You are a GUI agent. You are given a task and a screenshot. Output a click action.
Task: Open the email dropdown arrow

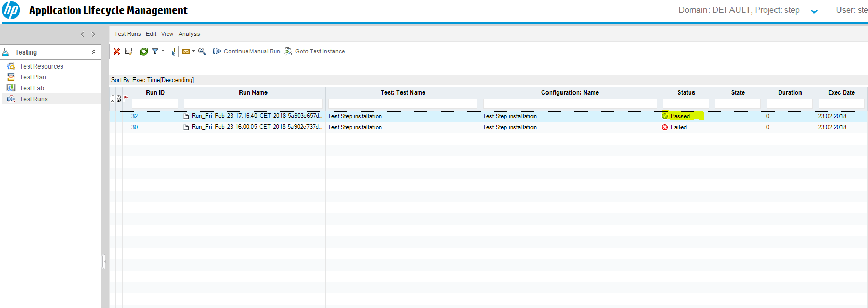[193, 51]
